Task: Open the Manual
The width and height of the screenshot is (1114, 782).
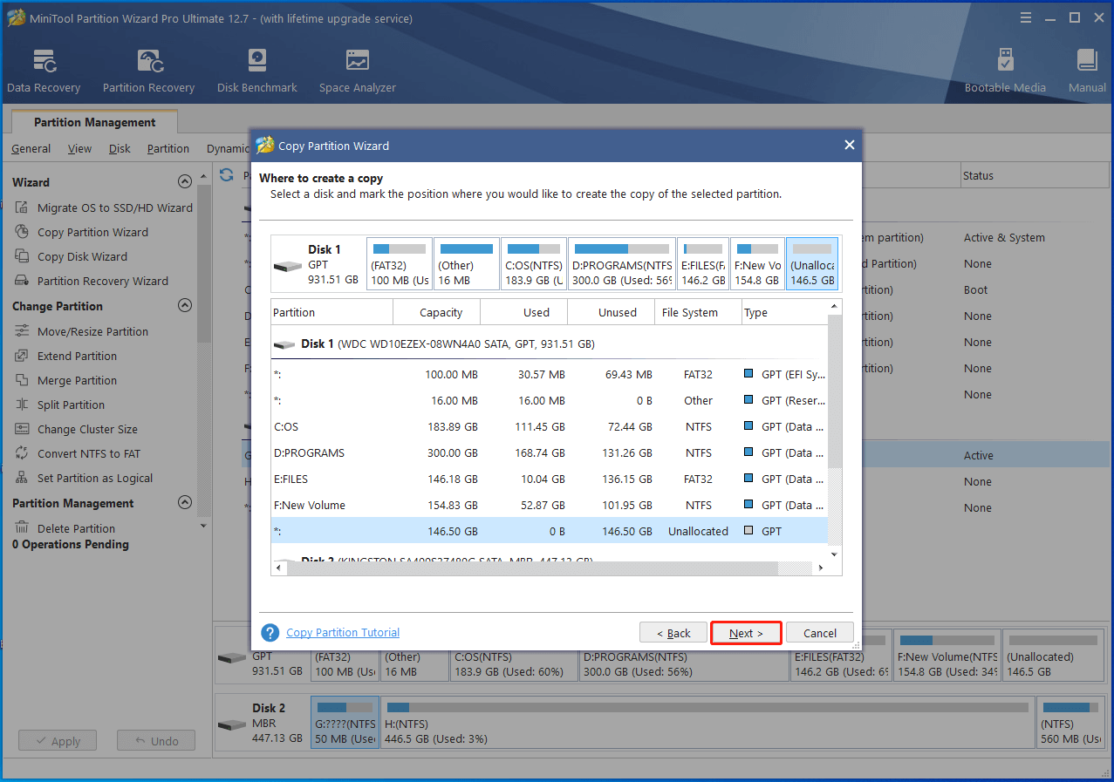Action: pos(1087,71)
